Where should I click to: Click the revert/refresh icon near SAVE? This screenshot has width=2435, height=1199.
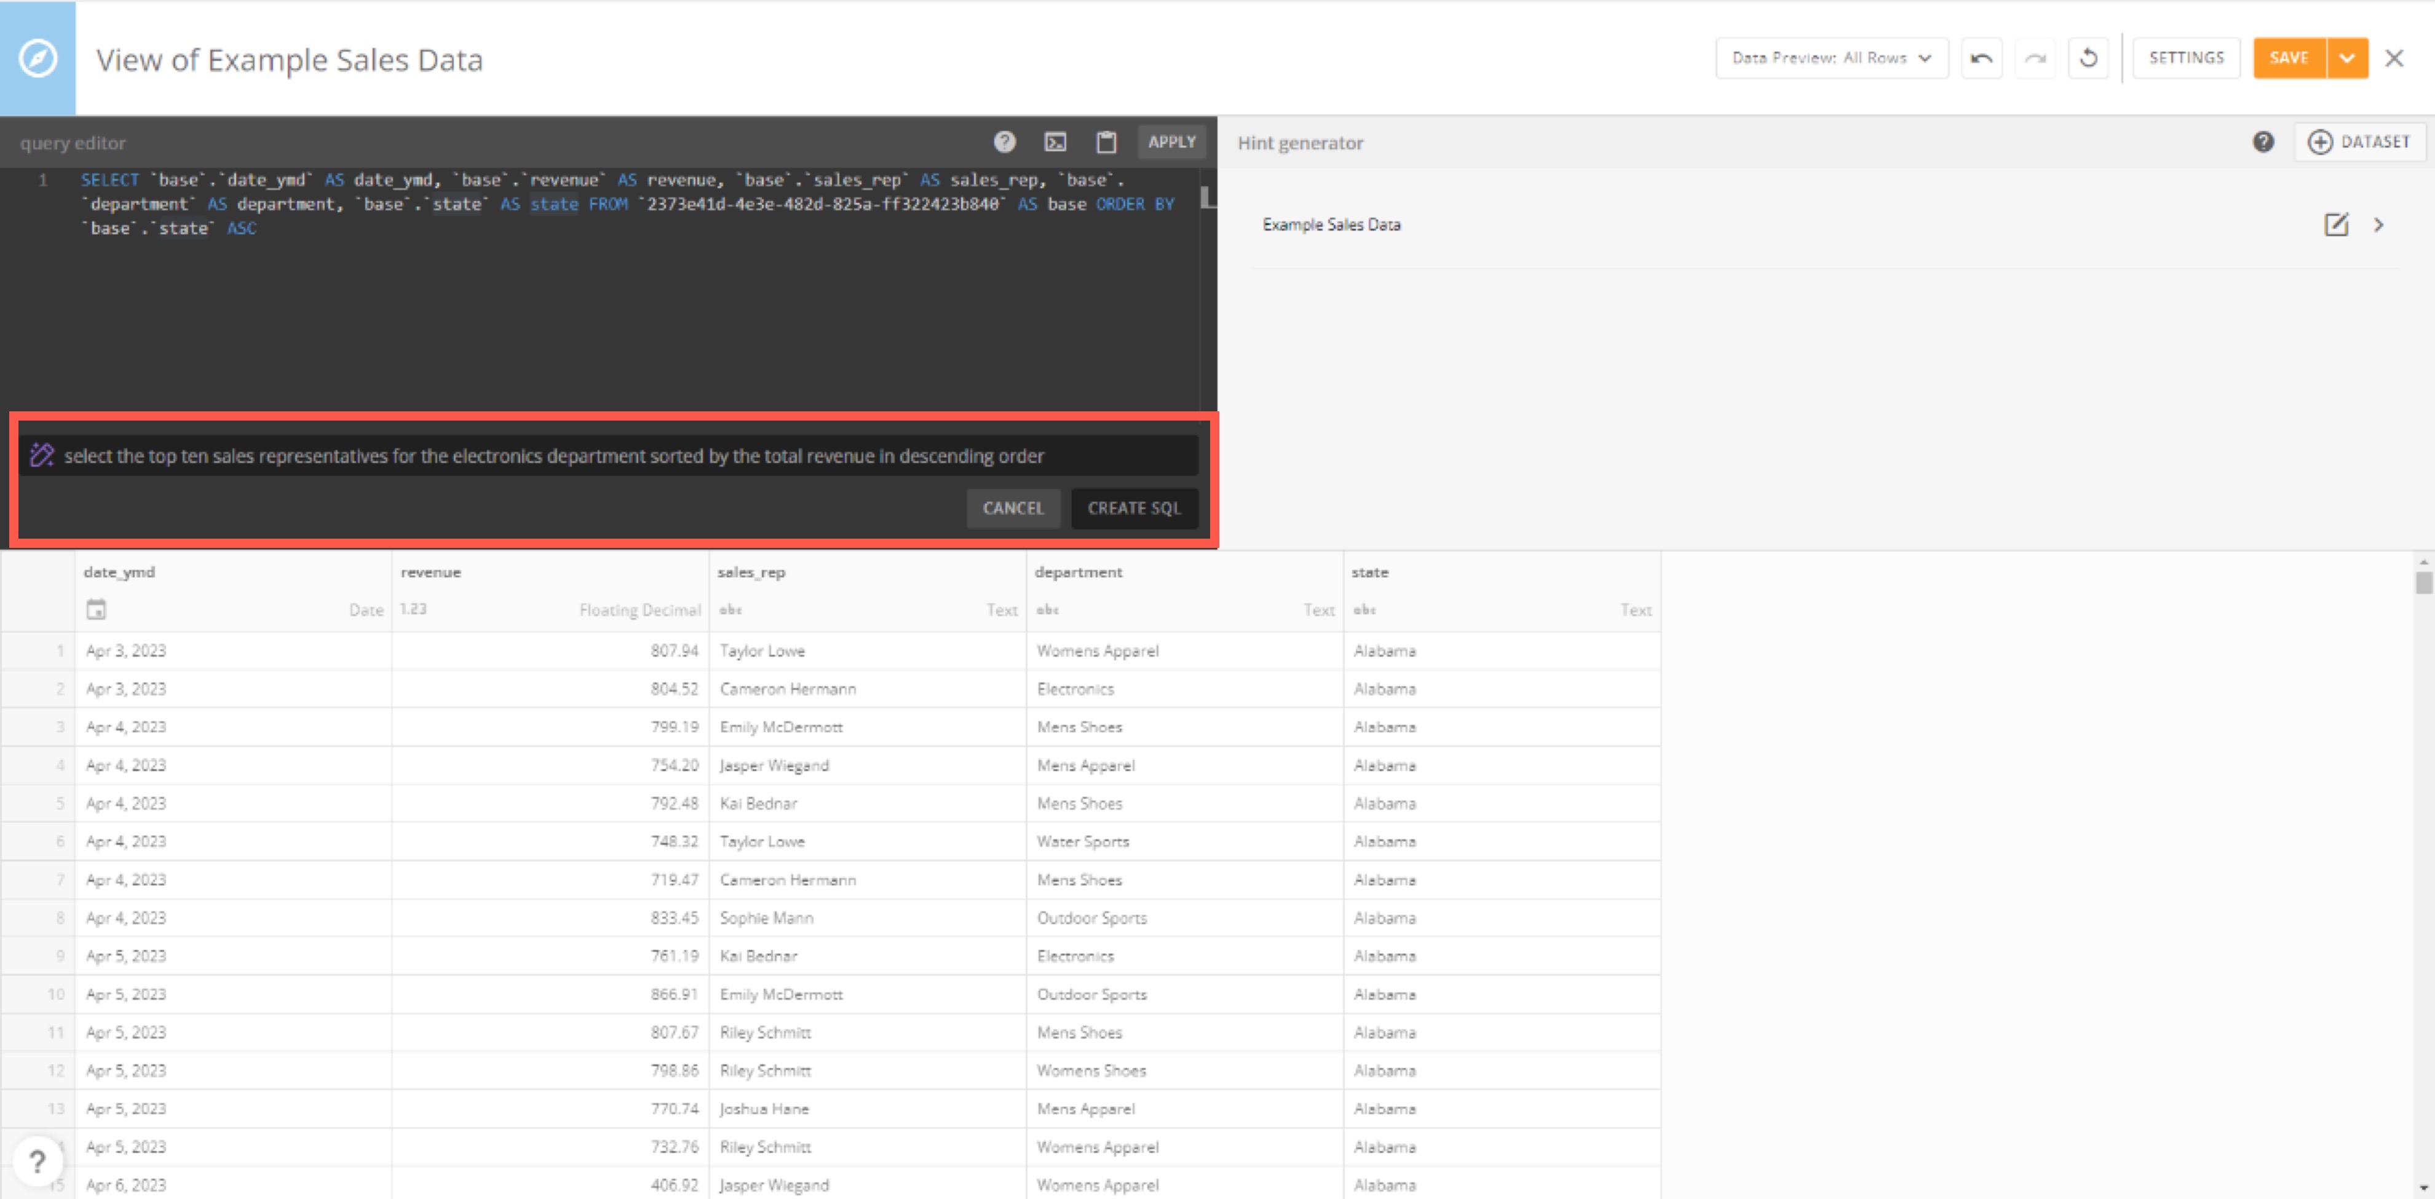point(2089,58)
